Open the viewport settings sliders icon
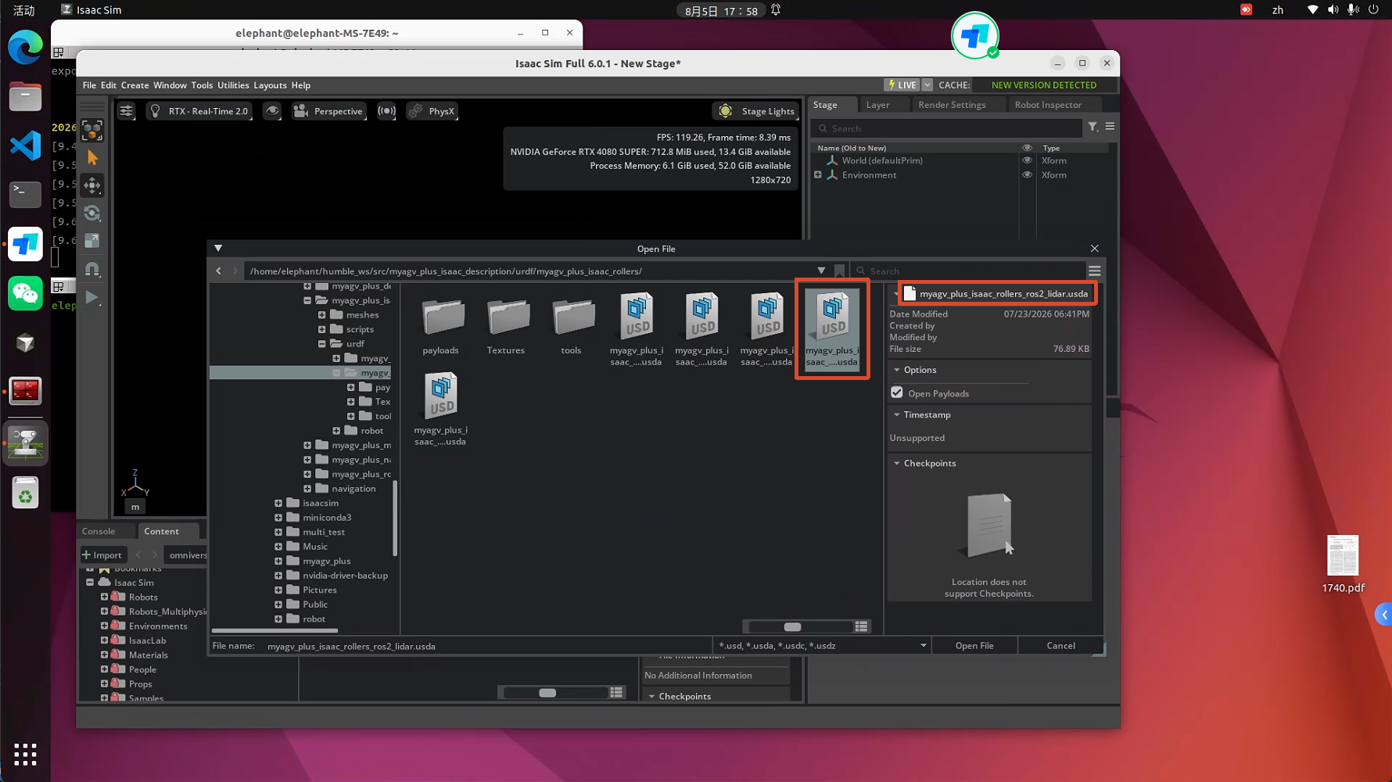Viewport: 1392px width, 782px height. (x=126, y=111)
